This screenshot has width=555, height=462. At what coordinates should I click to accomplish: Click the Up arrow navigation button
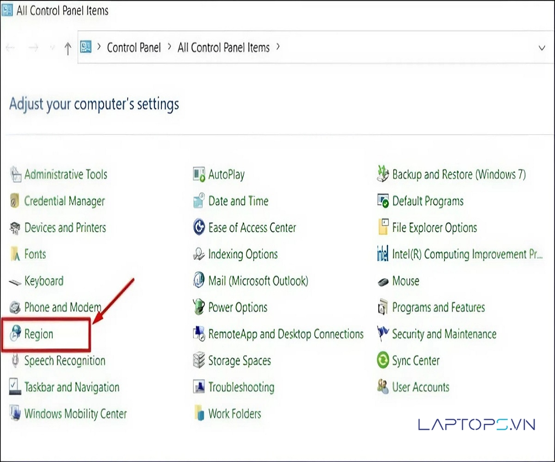(68, 48)
